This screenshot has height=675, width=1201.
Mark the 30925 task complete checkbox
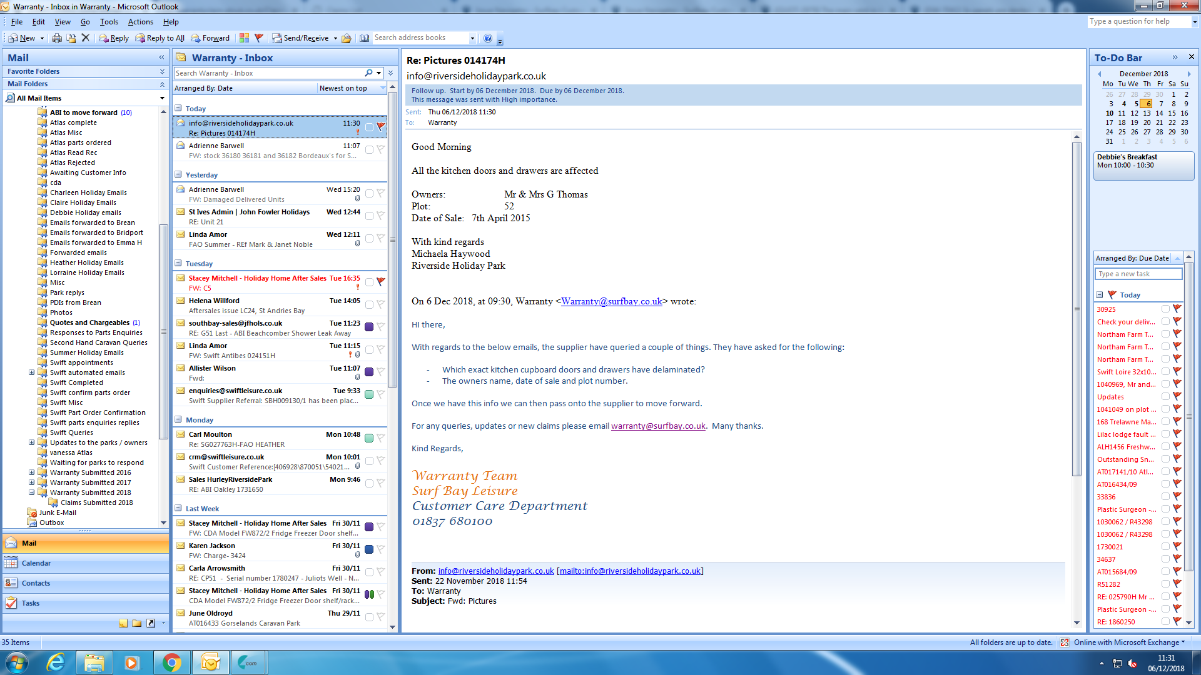coord(1165,309)
